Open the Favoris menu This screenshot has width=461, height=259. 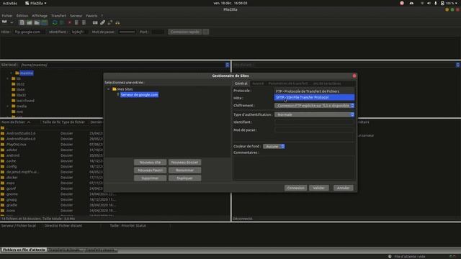[x=91, y=16]
